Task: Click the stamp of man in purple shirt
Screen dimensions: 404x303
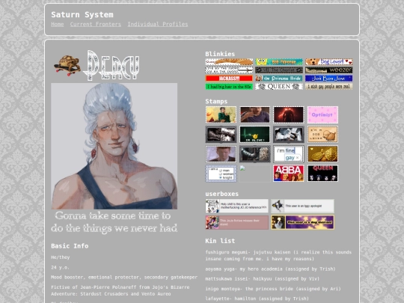Action: (x=255, y=114)
